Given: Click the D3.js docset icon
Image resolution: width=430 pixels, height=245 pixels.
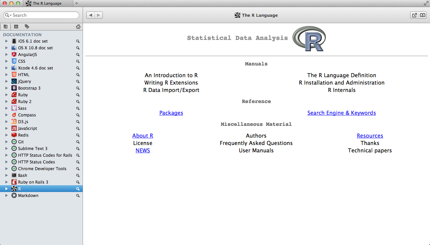Looking at the screenshot, I should (14, 121).
